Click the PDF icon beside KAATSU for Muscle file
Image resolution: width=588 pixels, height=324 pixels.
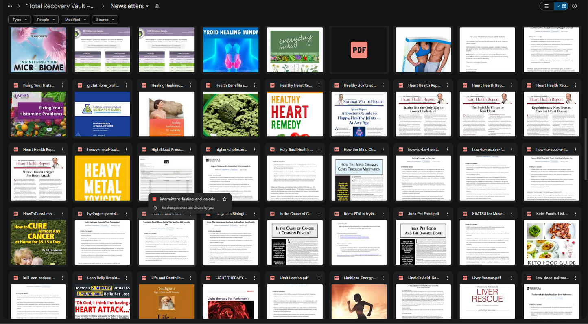coord(465,214)
